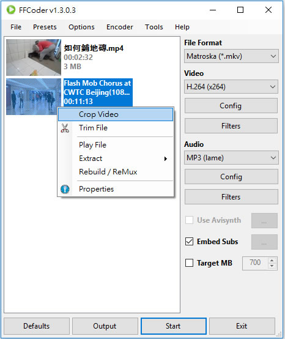Click the blue info icon beside Properties

coord(65,189)
